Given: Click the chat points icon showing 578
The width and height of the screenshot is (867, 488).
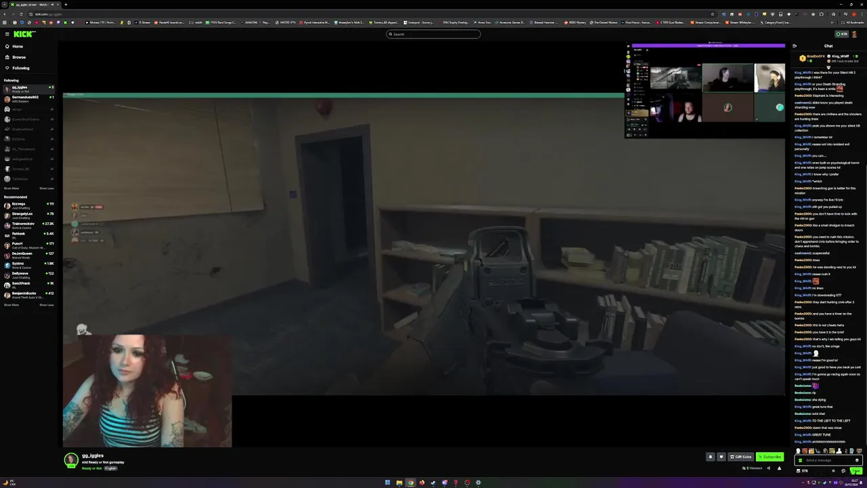Looking at the screenshot, I should [x=802, y=471].
